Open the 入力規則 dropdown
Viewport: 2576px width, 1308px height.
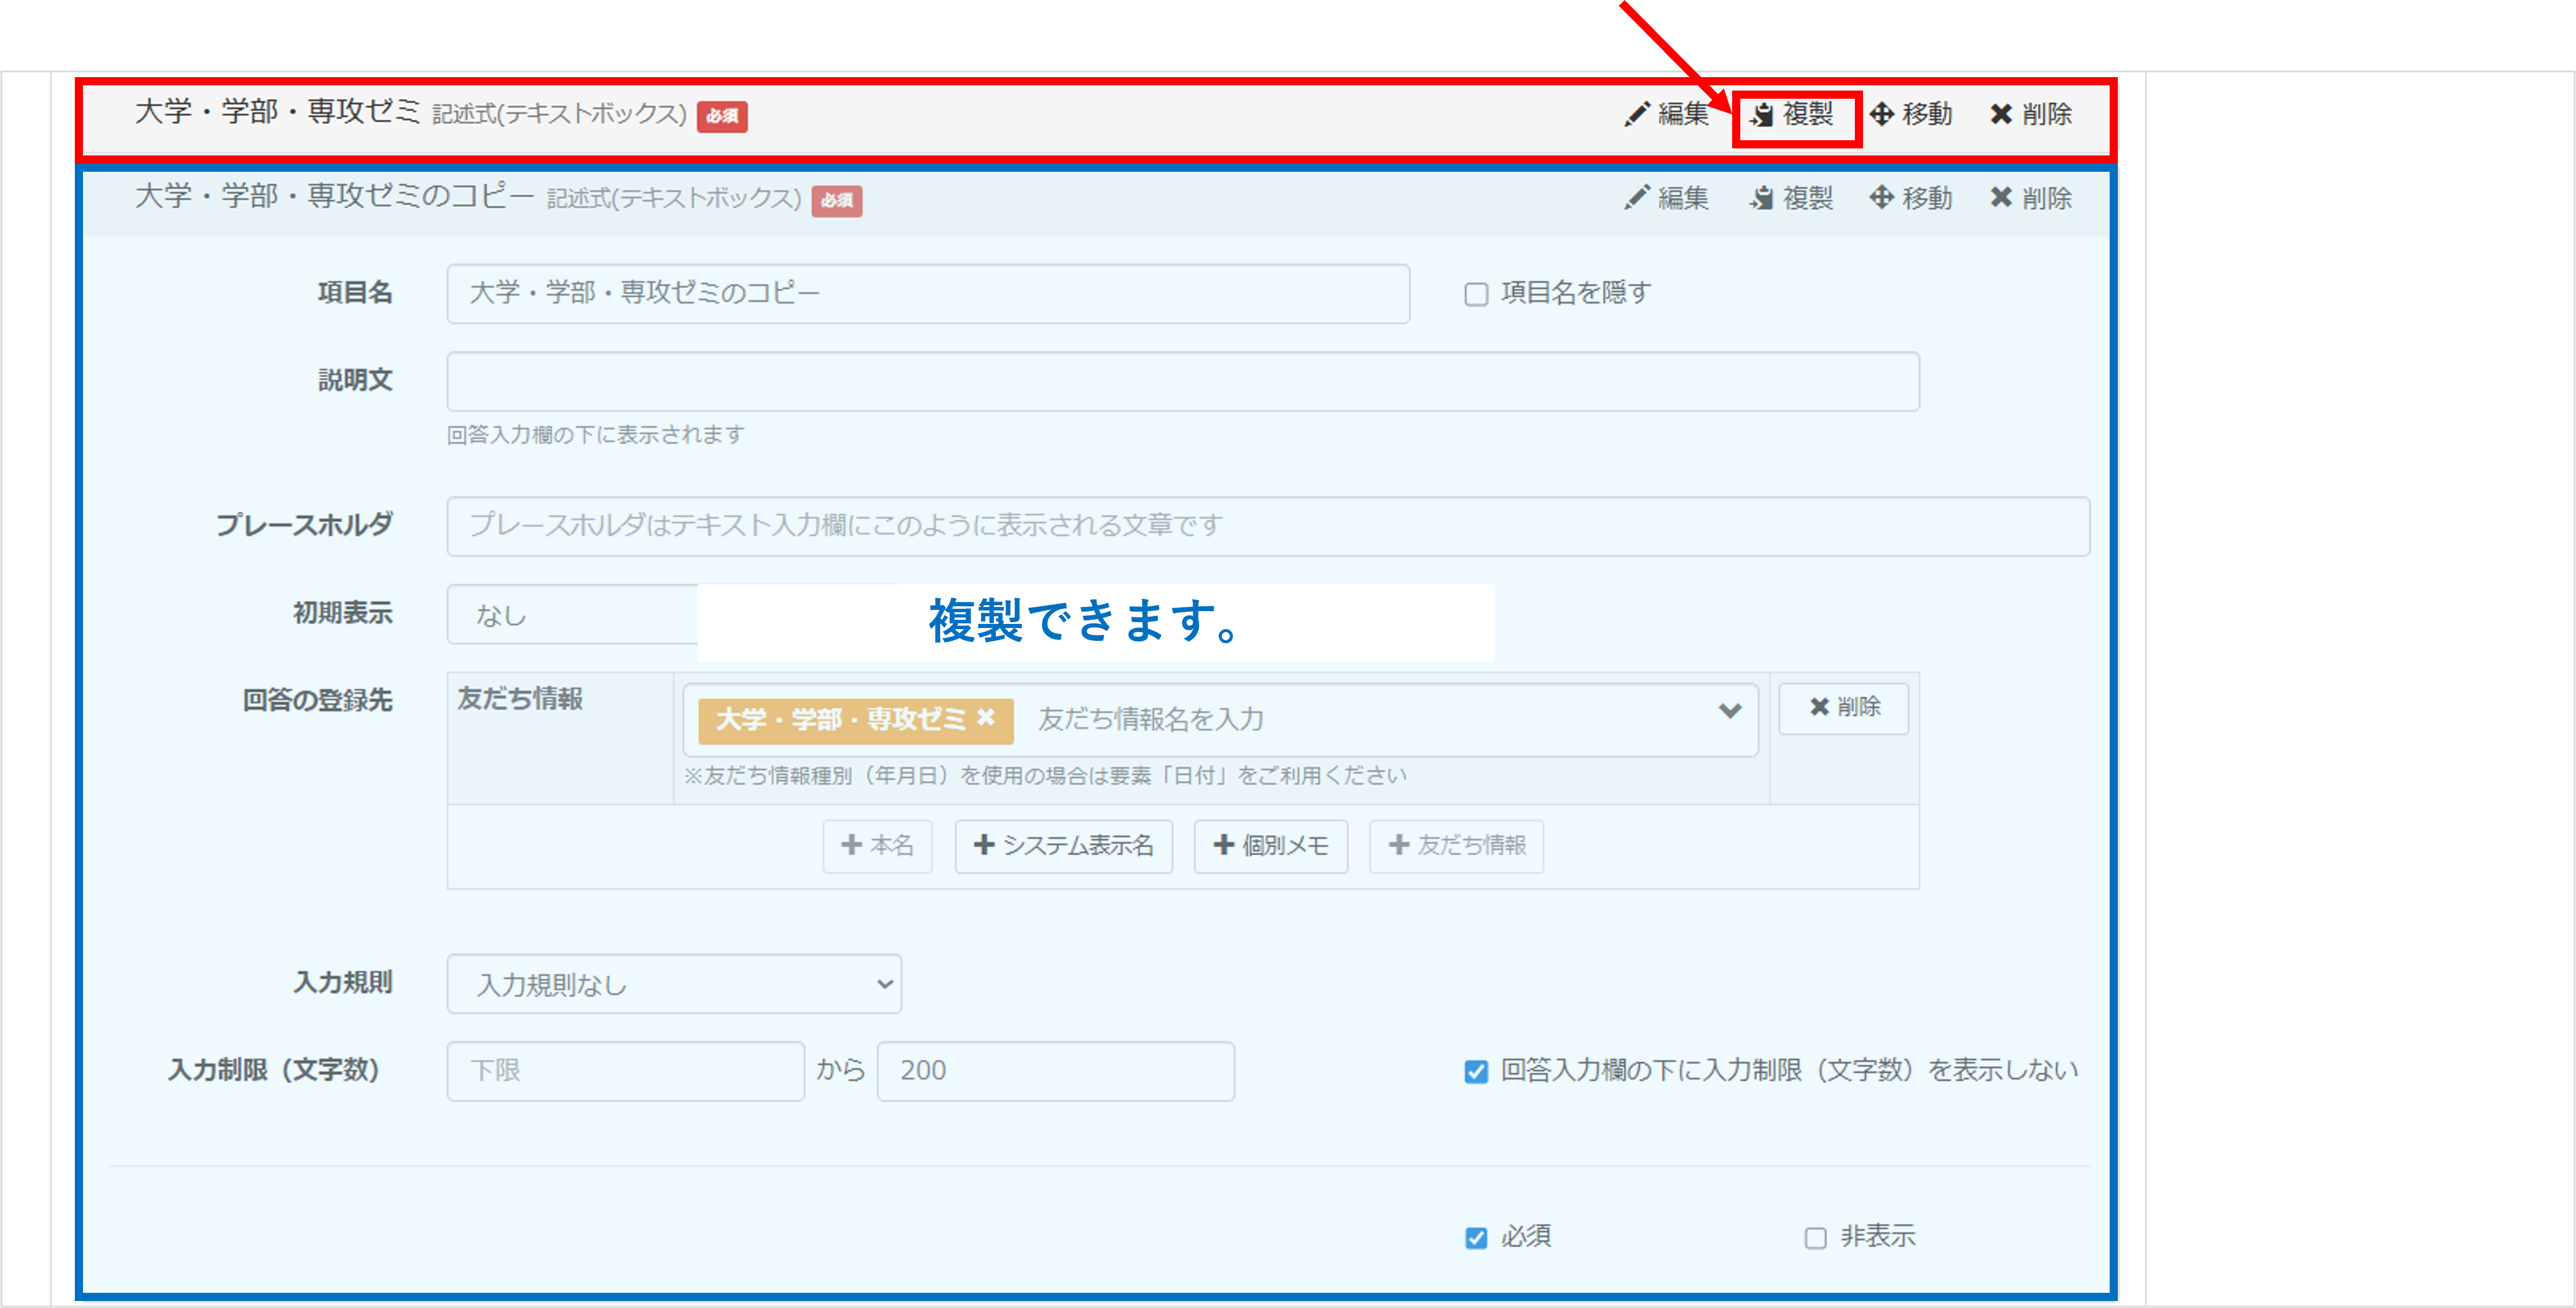pos(674,984)
